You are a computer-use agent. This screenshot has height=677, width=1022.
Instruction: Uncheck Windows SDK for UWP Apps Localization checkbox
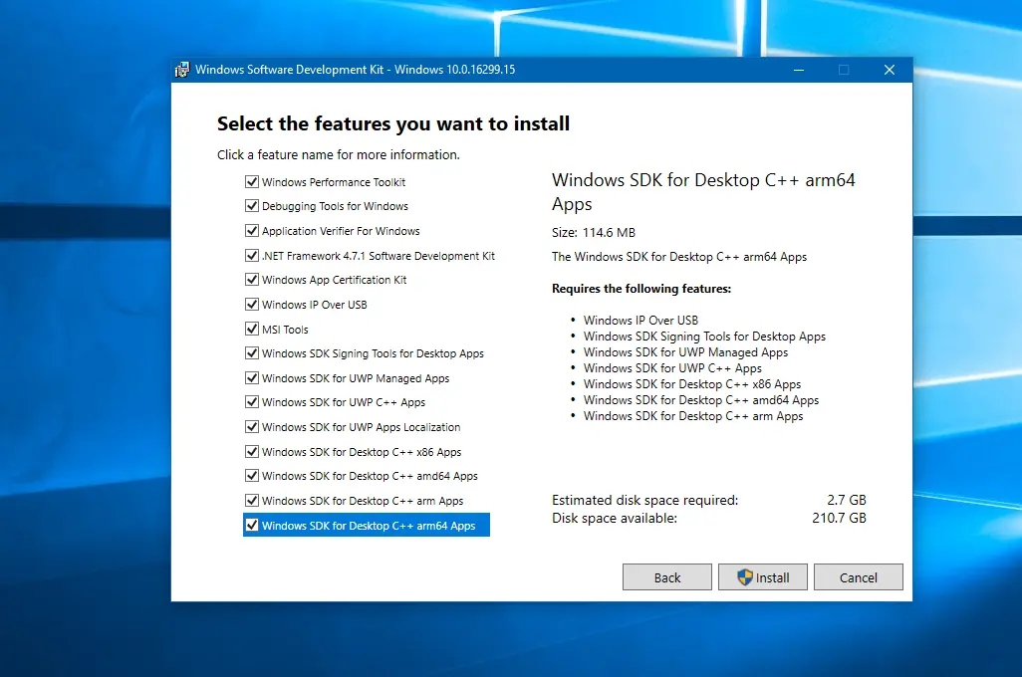(x=252, y=427)
